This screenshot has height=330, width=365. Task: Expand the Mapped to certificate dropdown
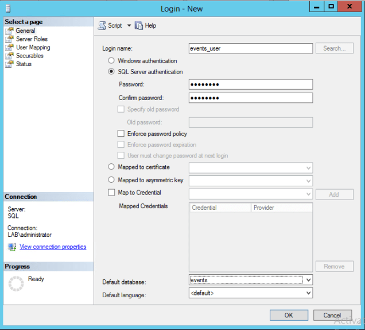308,168
